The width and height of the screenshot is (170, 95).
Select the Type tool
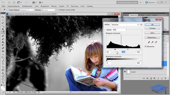point(3,64)
